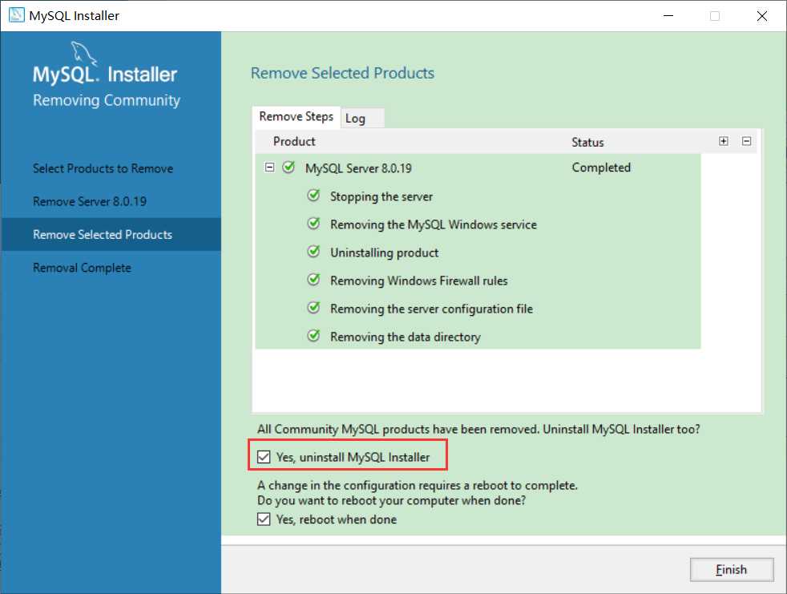Click the green check icon beside MySQL Server 8.0.19
The image size is (787, 594).
(x=289, y=168)
